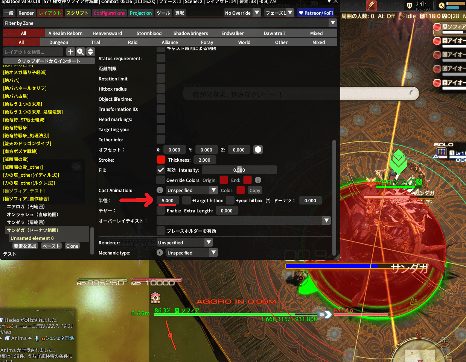Open the Mechanic type Unspecified dropdown

[192, 253]
